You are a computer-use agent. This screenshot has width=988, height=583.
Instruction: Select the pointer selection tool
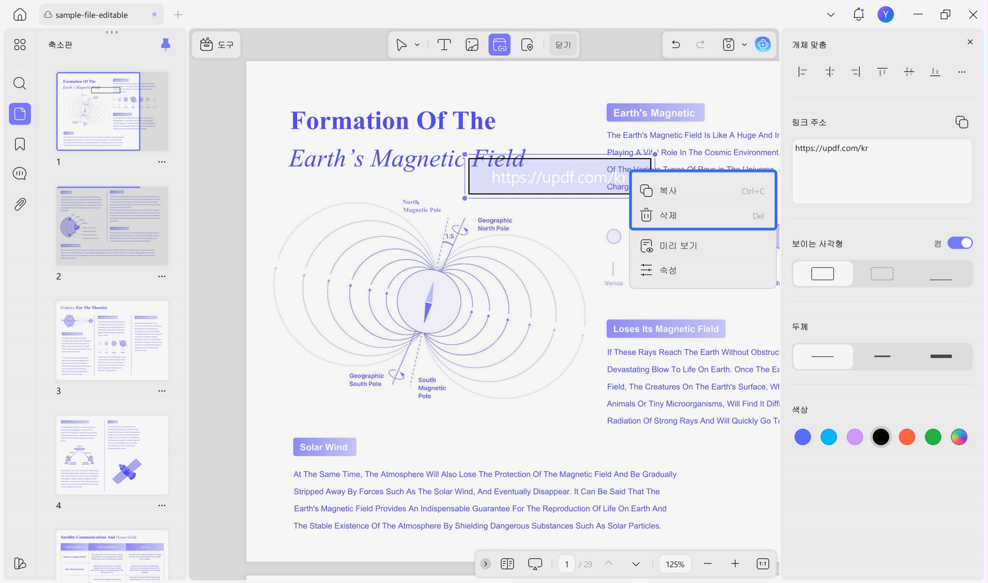point(401,45)
